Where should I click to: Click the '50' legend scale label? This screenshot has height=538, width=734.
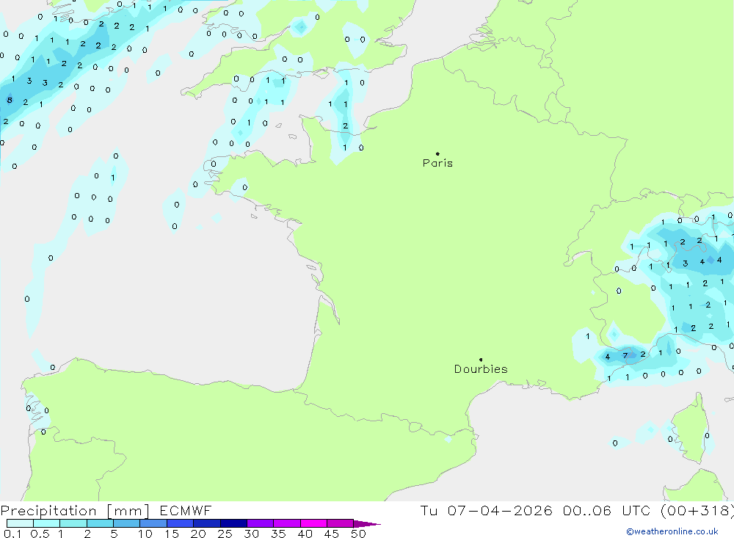click(358, 534)
